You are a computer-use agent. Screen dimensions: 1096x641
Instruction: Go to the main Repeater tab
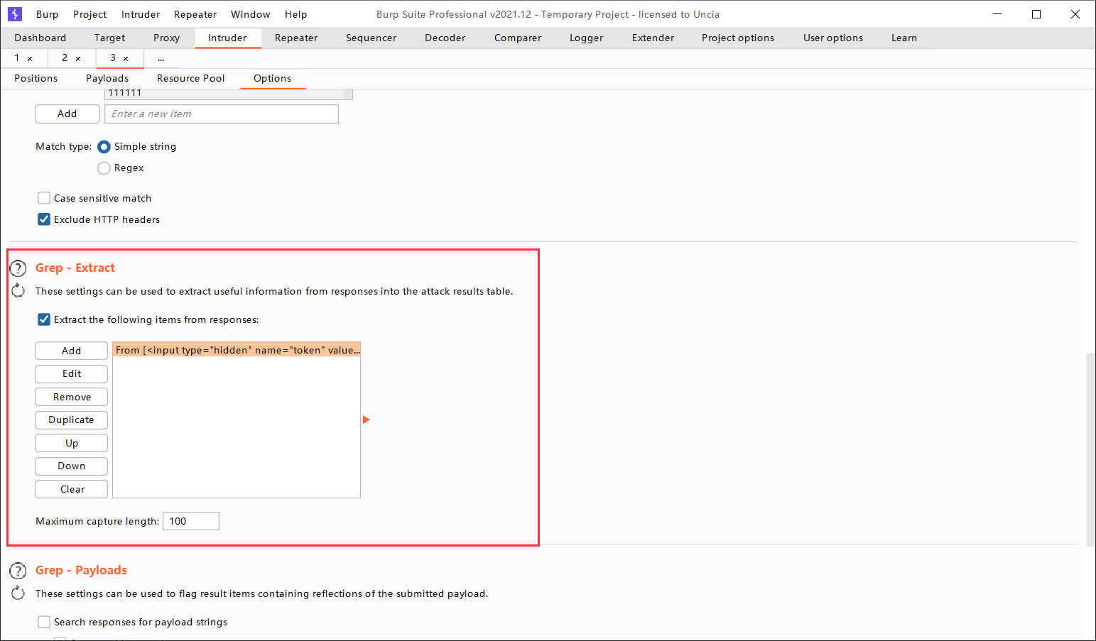296,38
